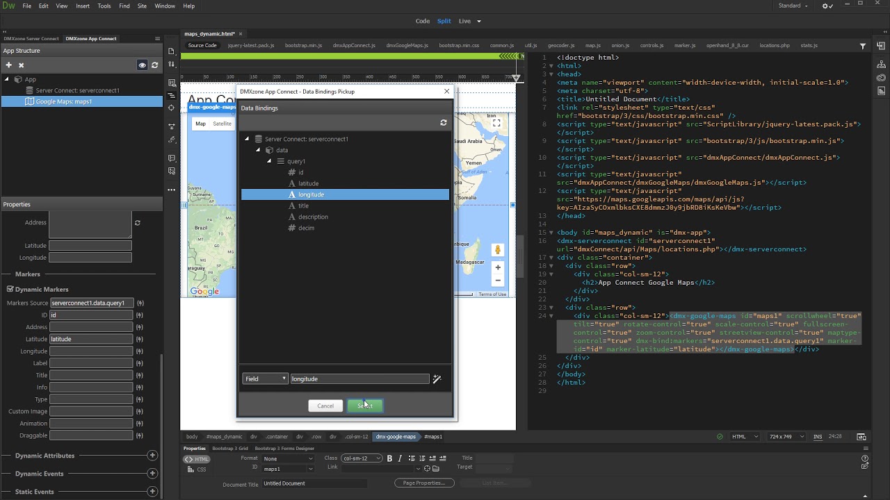This screenshot has height=500, width=890.
Task: Click the marker Label input field
Action: tap(91, 363)
